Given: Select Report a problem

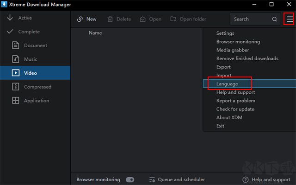Looking at the screenshot, I should tap(236, 101).
